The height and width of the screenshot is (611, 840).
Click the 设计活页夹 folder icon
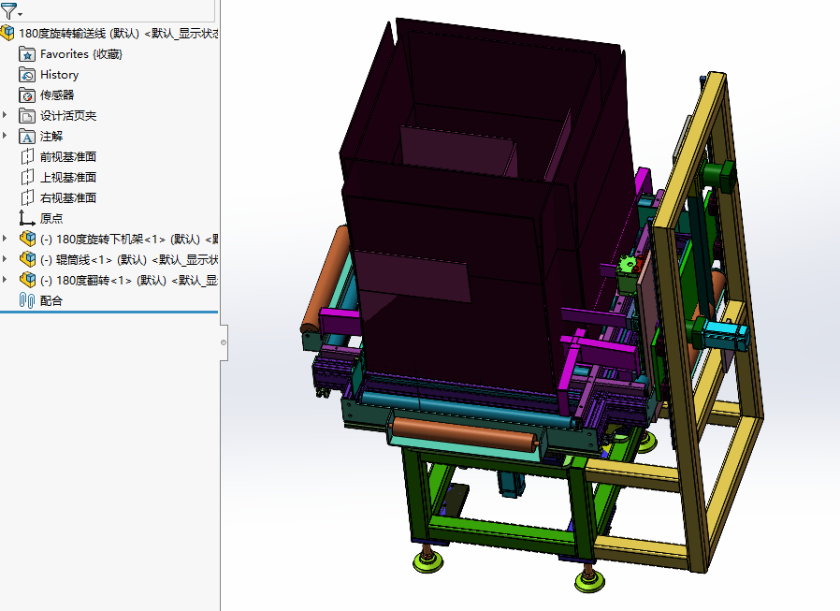click(x=27, y=116)
